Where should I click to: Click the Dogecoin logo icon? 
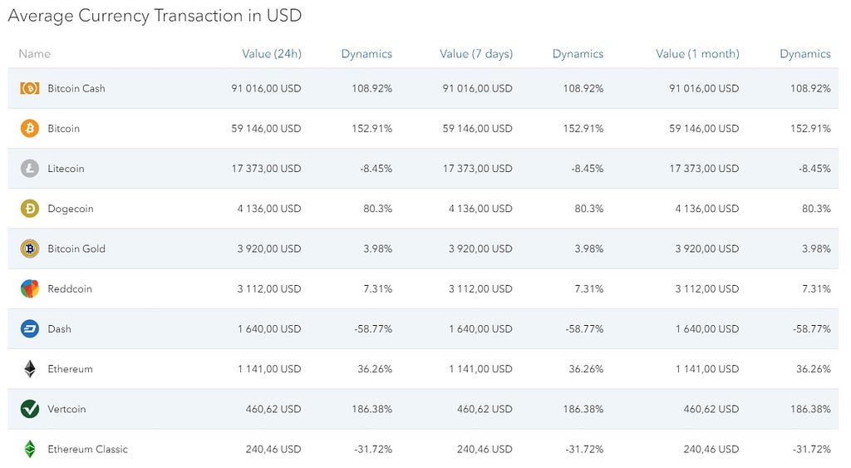29,209
